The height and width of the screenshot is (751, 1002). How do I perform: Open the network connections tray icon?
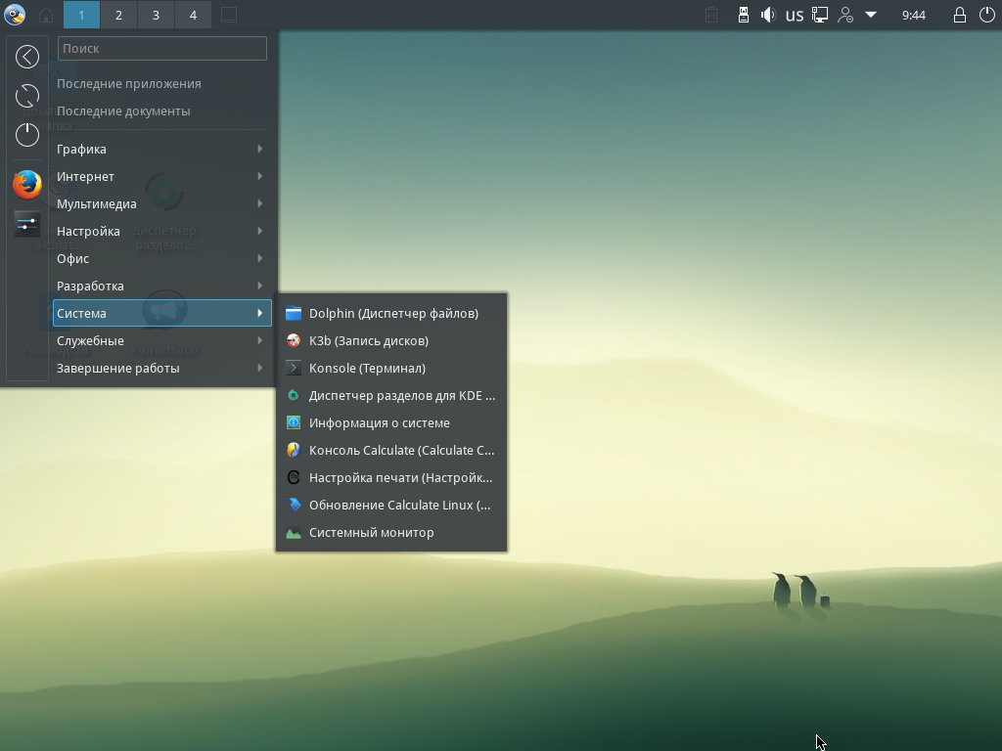click(x=820, y=15)
